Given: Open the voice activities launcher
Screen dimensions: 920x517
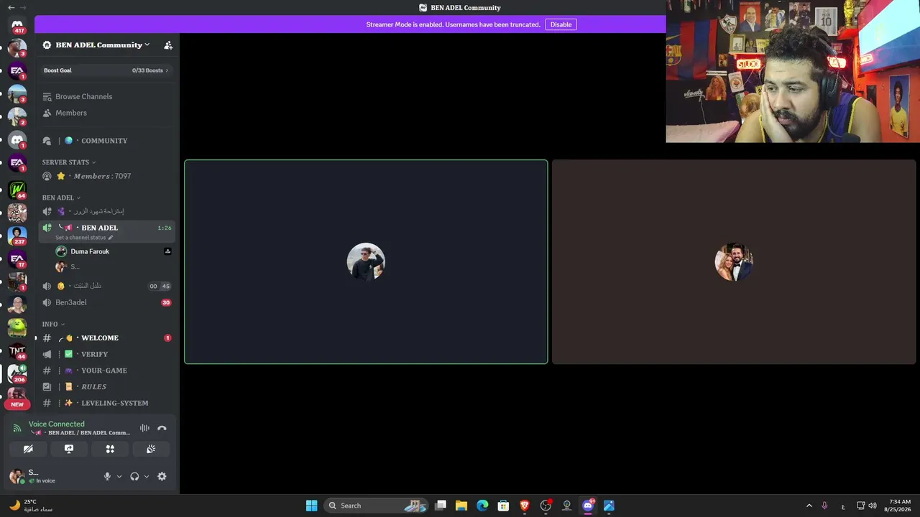Looking at the screenshot, I should [x=110, y=449].
